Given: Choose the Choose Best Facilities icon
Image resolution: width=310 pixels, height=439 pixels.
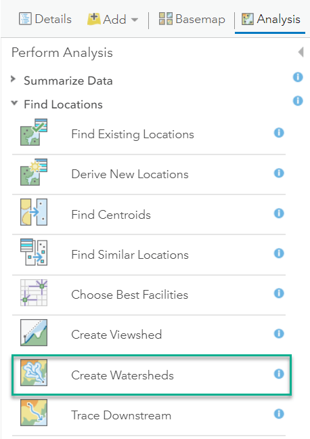Looking at the screenshot, I should [34, 293].
